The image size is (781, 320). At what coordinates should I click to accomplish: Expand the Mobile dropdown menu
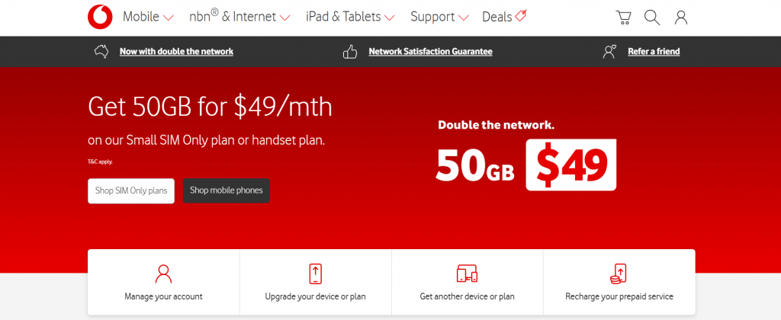tap(148, 17)
